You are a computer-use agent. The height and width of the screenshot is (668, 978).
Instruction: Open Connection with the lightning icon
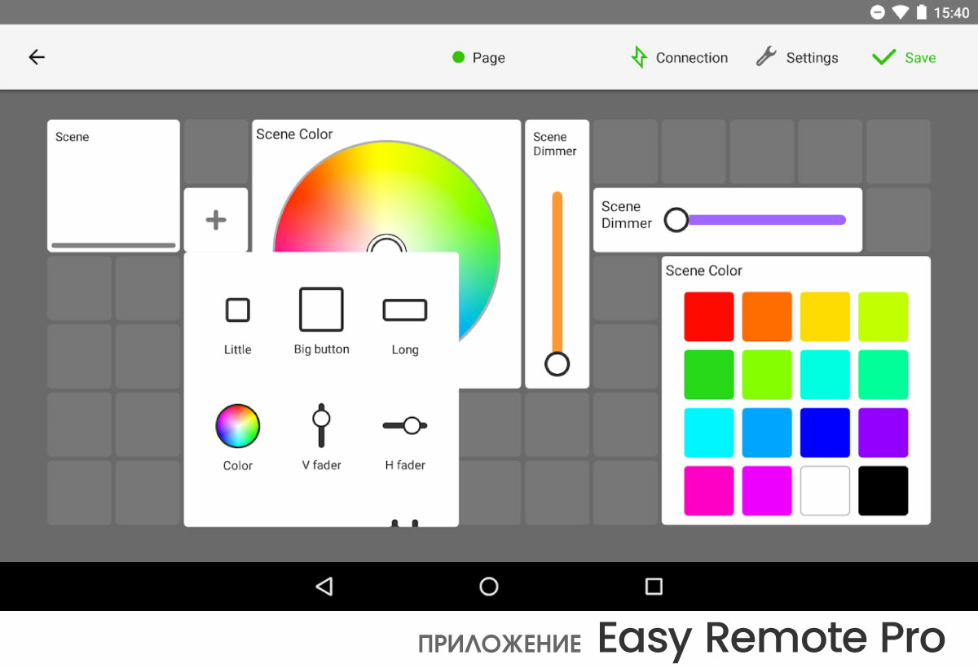click(x=679, y=58)
